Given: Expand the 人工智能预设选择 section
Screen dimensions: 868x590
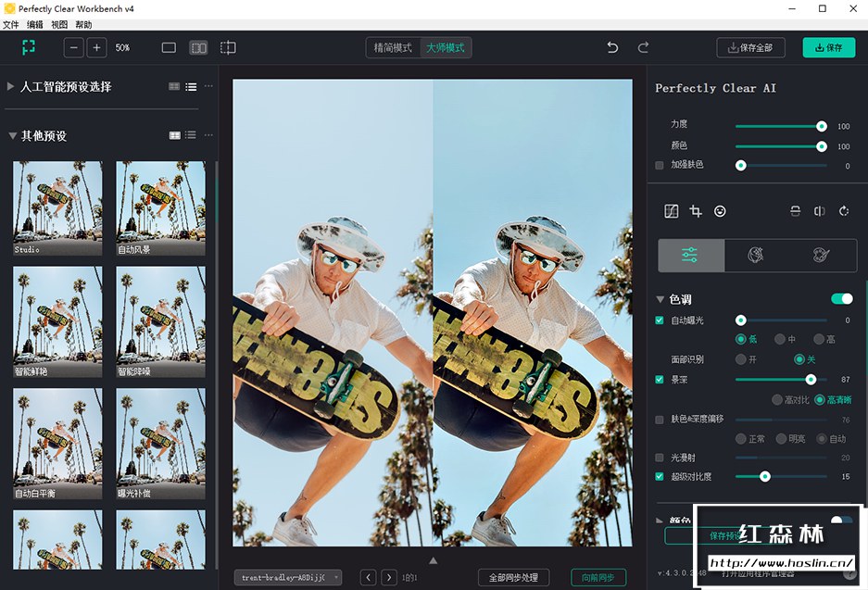Looking at the screenshot, I should click(x=10, y=86).
